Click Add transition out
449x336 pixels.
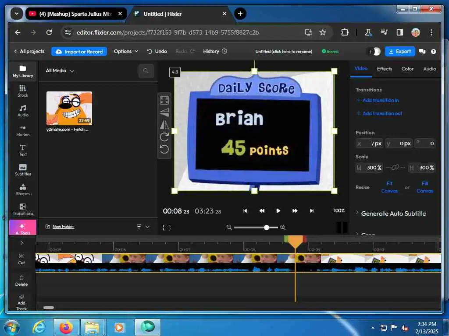[379, 113]
